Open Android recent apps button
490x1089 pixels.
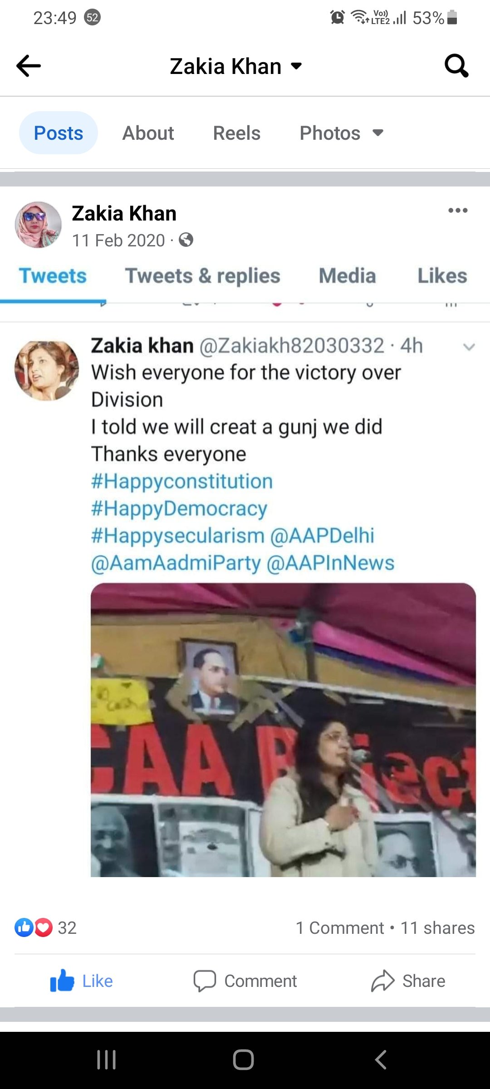point(107,1060)
